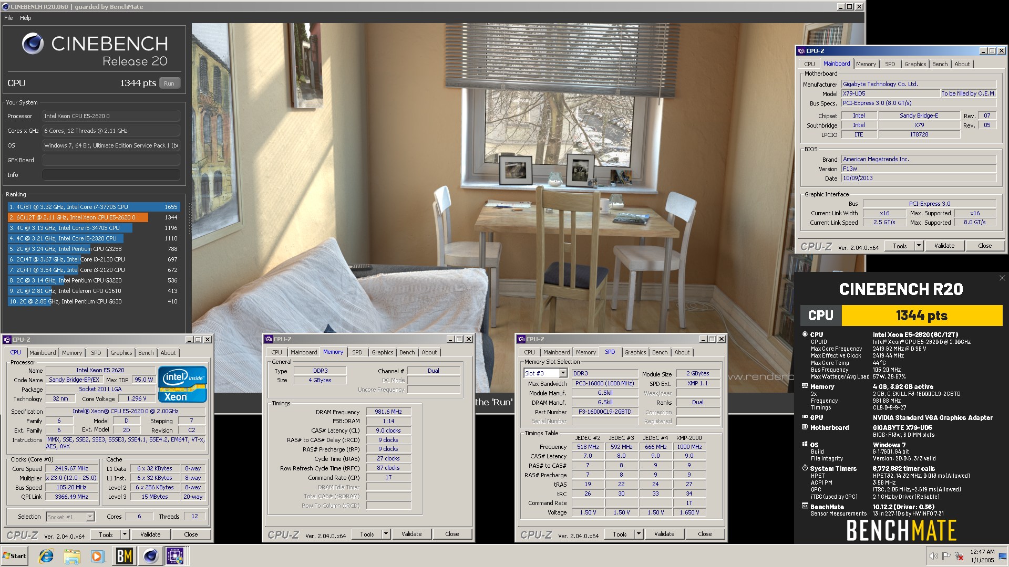Click Part Number value F3-16000CL9-2GBTD
Image resolution: width=1009 pixels, height=567 pixels.
[x=605, y=412]
